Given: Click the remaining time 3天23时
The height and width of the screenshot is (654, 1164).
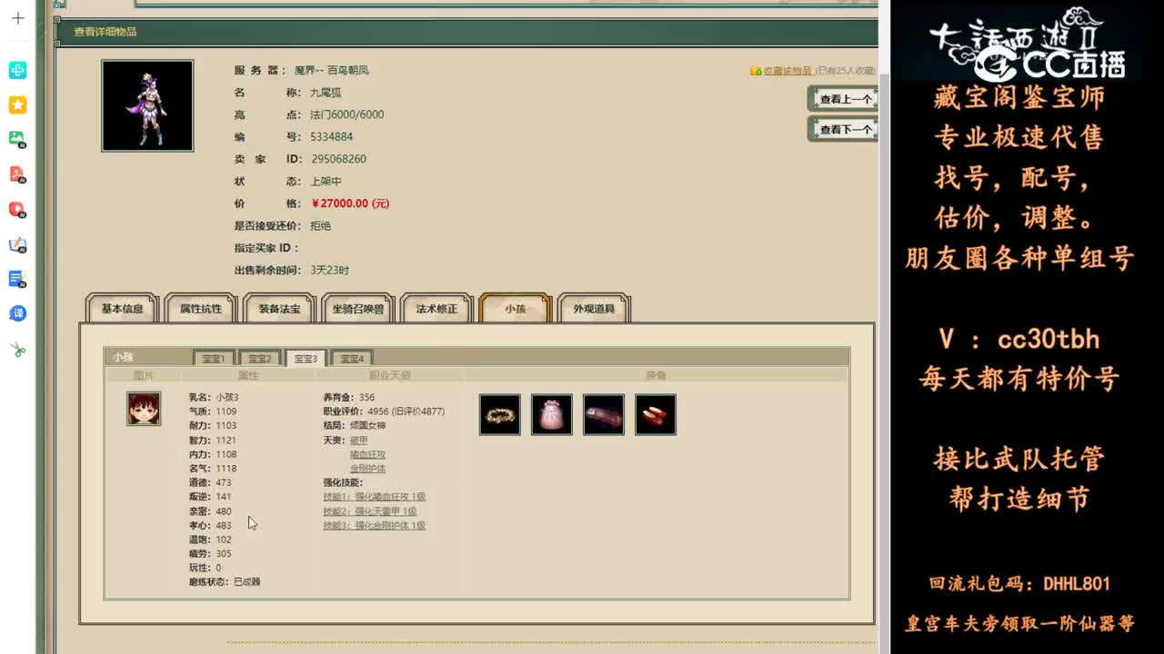Looking at the screenshot, I should click(330, 270).
